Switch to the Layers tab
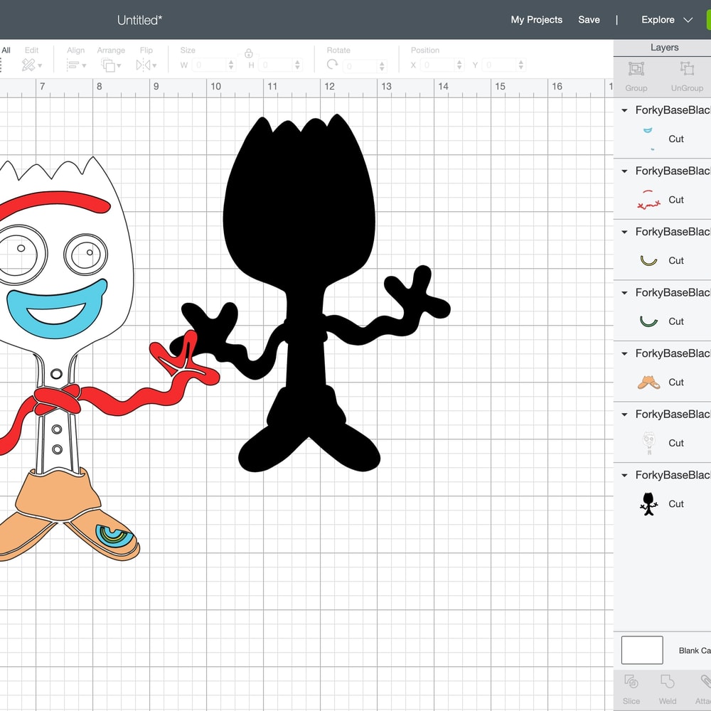The image size is (711, 711). click(x=664, y=48)
